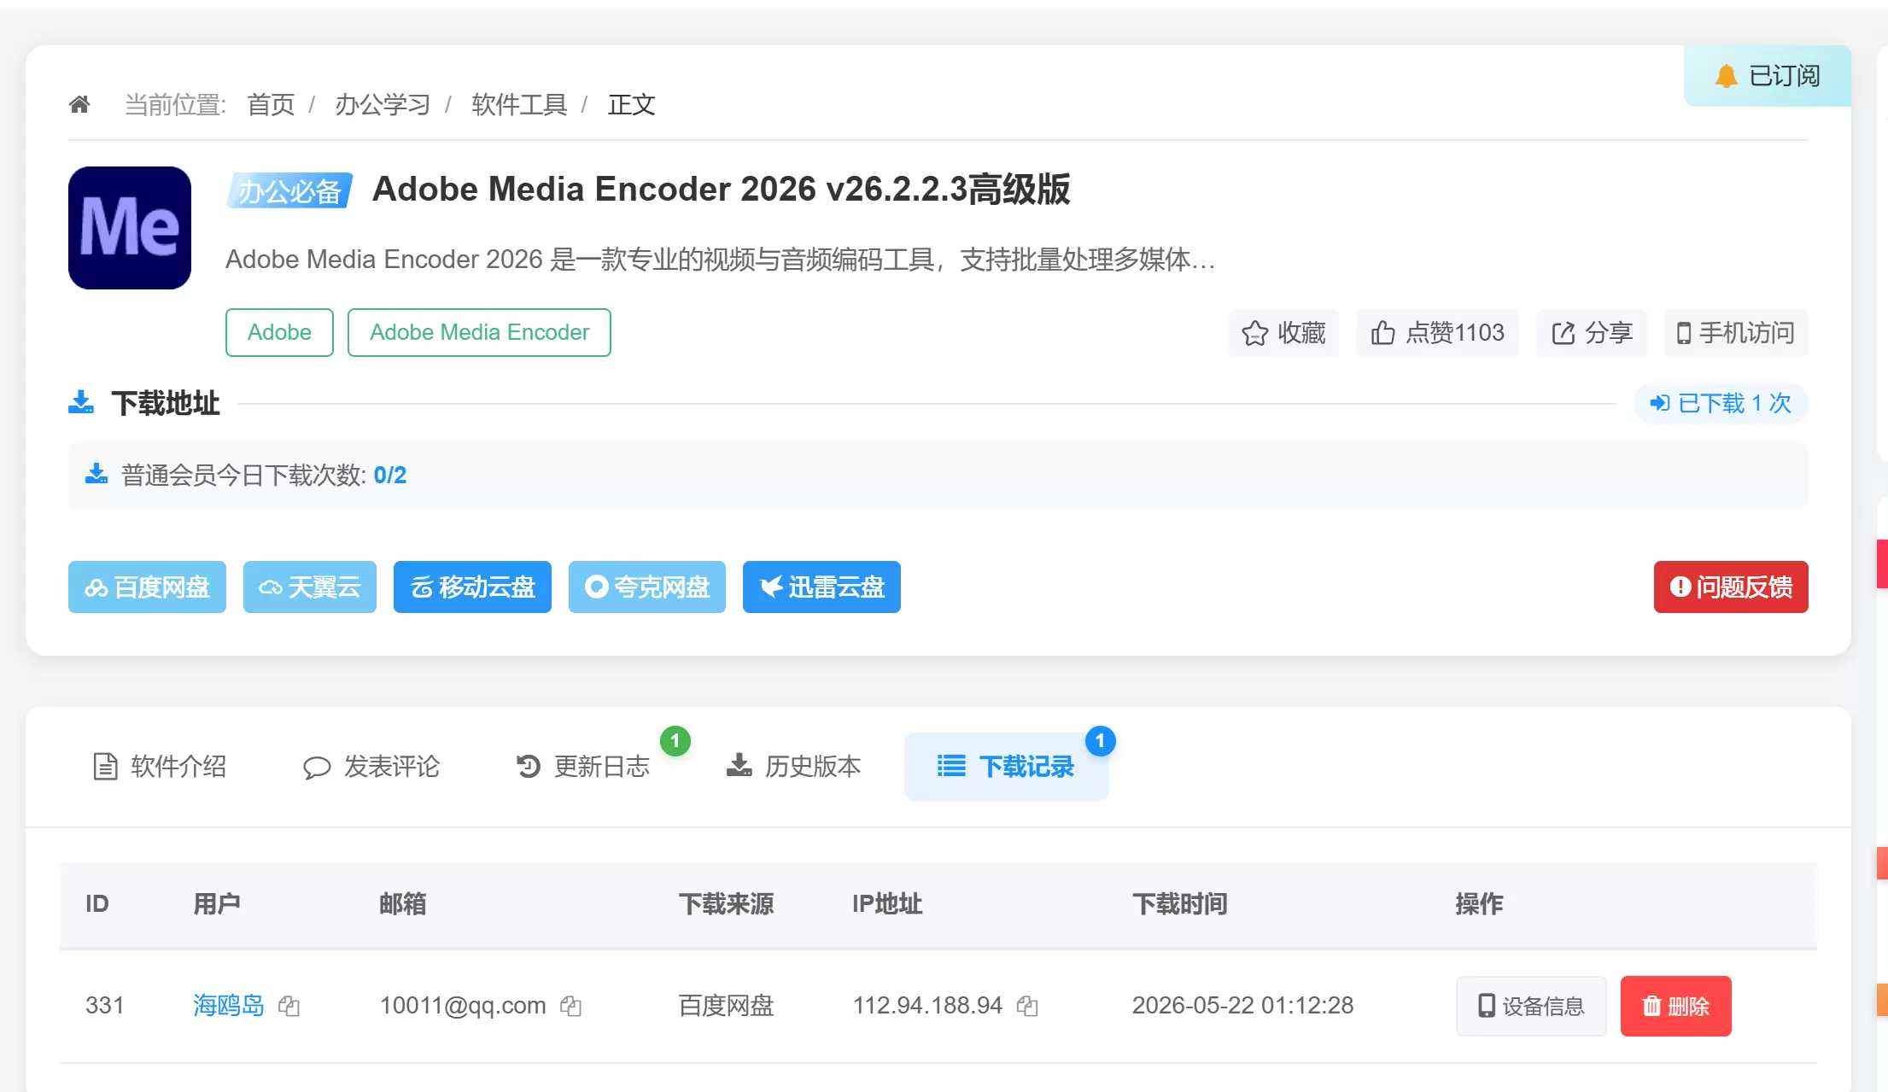Download via 迅雷云盘 button
Image resolution: width=1888 pixels, height=1092 pixels.
click(821, 587)
